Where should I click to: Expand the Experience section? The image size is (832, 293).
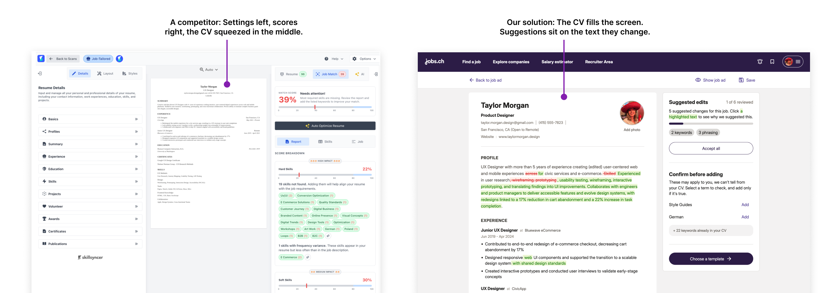(x=90, y=157)
